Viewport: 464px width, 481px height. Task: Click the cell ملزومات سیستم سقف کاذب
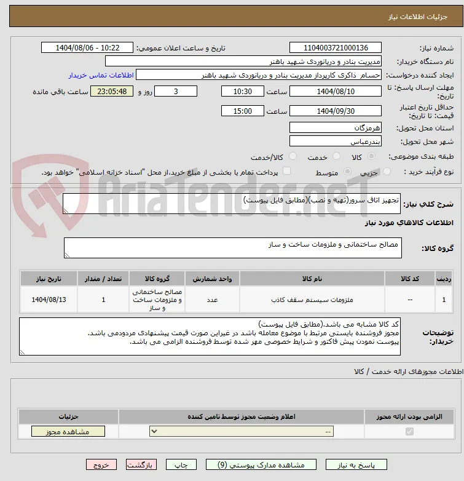[x=312, y=300]
